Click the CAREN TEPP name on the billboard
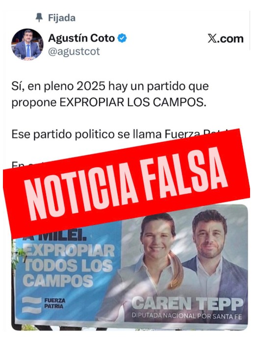 tap(187, 304)
